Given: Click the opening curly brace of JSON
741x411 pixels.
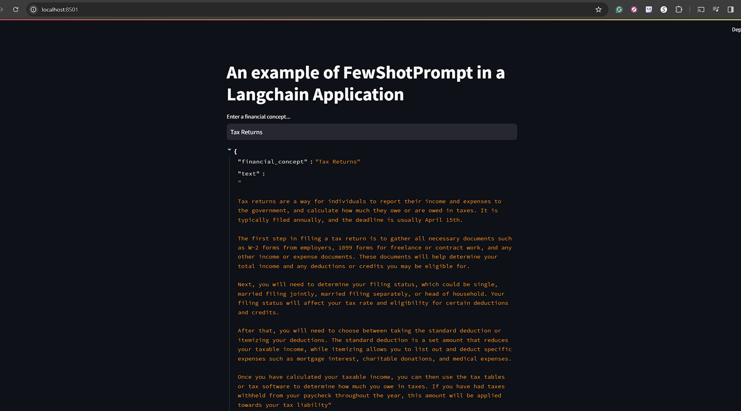Looking at the screenshot, I should click(x=235, y=152).
